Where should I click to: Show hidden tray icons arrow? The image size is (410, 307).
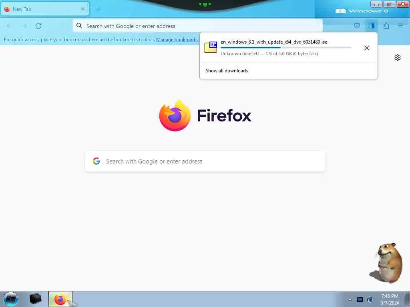(350, 299)
